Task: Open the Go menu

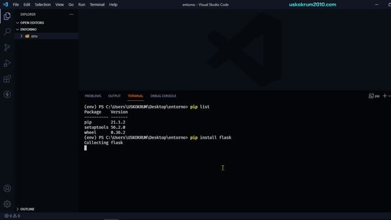Action: click(71, 4)
